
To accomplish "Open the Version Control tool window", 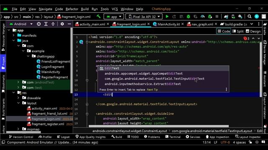I will tap(21, 137).
